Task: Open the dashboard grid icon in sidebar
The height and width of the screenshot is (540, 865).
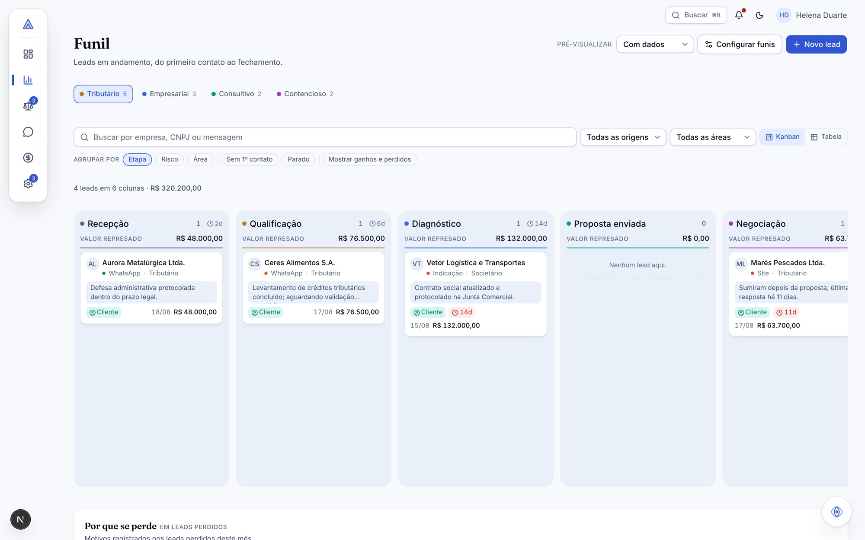Action: coord(28,54)
